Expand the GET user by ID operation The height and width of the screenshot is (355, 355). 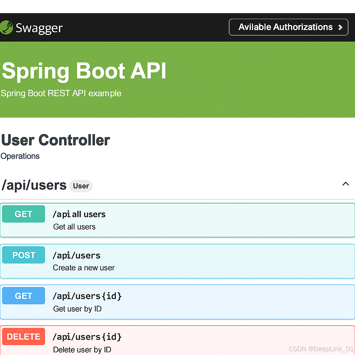click(x=177, y=302)
